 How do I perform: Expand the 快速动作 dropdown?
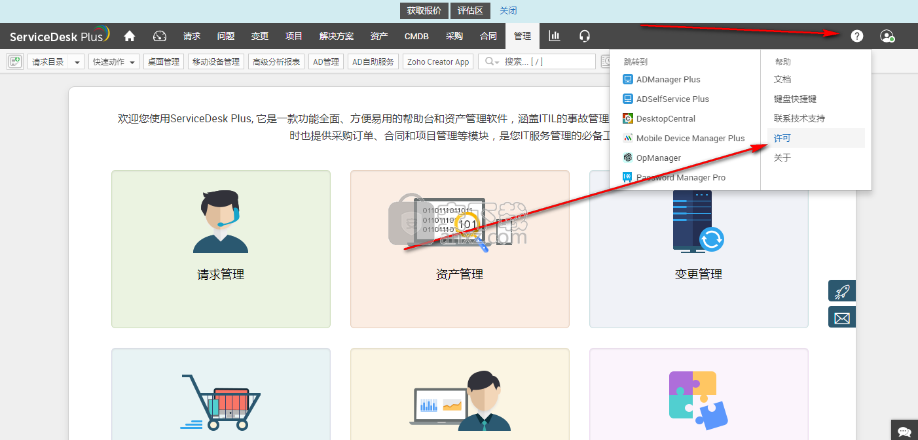pos(114,61)
